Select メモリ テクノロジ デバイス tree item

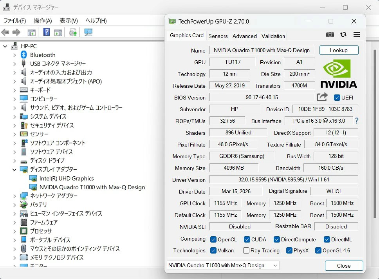(x=56, y=257)
